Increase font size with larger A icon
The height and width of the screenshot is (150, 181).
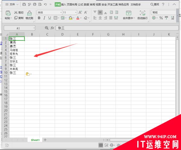tap(80, 12)
